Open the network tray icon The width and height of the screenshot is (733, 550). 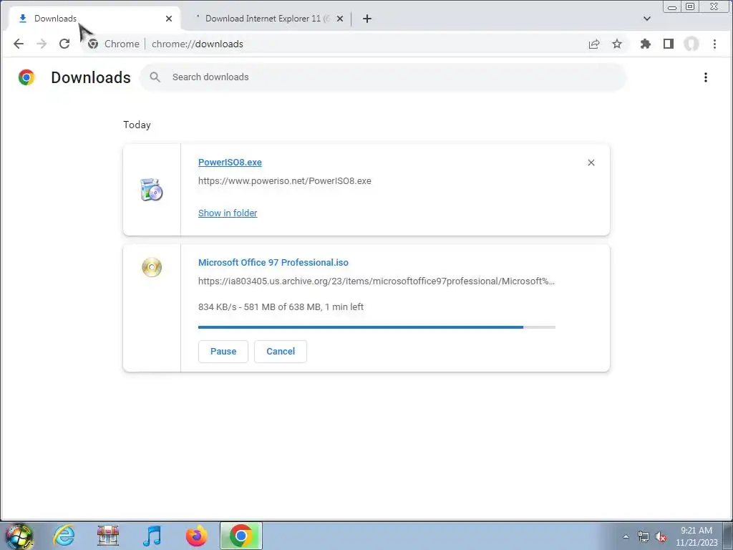point(644,536)
